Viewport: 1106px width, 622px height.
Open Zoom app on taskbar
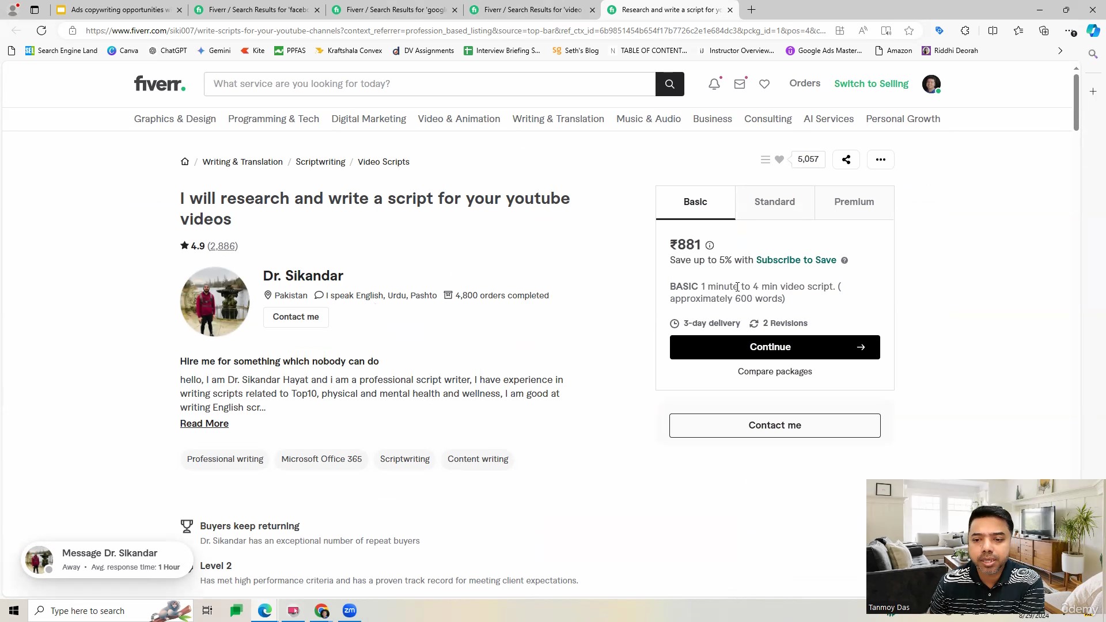tap(350, 610)
